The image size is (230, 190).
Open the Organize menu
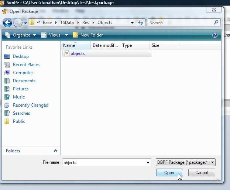click(x=21, y=35)
